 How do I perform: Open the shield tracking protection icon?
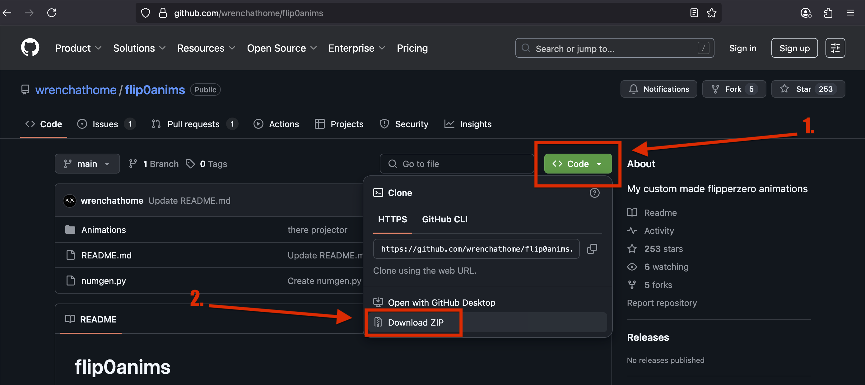pos(145,13)
